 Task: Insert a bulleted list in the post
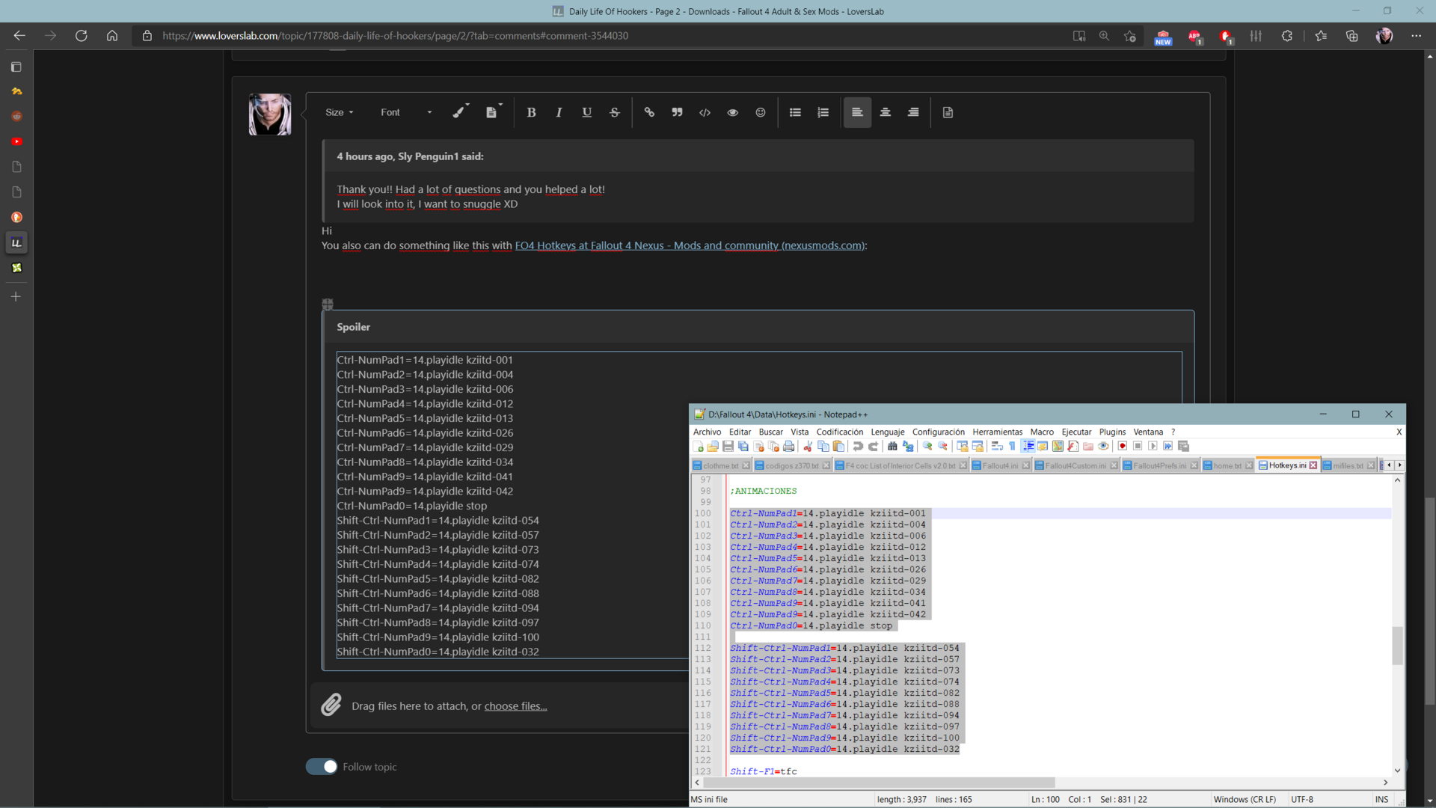[795, 112]
